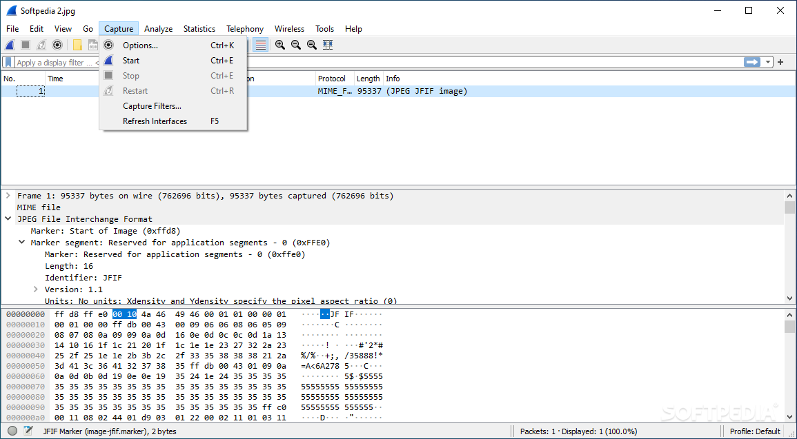Open the Statistics menu
797x439 pixels.
coord(199,29)
